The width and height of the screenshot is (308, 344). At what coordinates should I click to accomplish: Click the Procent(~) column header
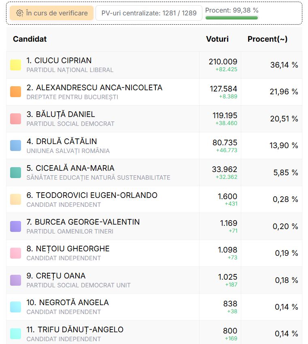click(268, 39)
